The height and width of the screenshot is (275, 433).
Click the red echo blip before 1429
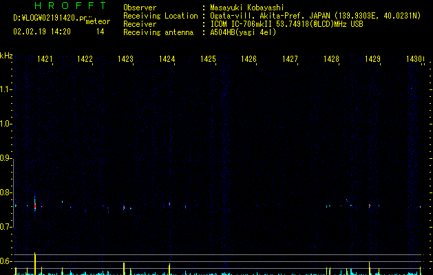tap(370, 206)
